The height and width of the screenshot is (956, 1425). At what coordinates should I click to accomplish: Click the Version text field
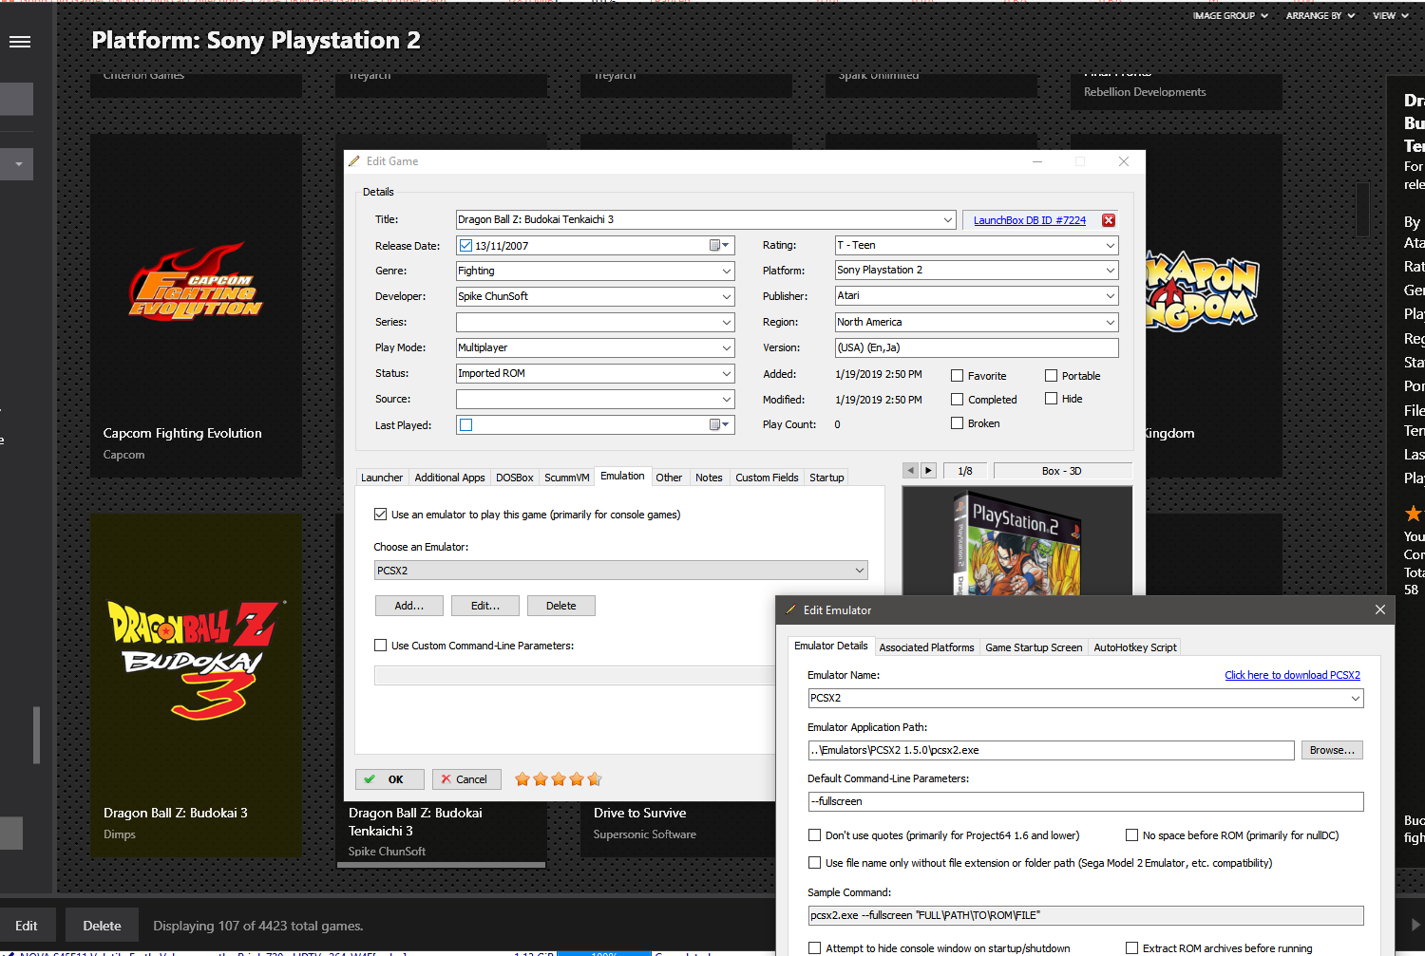(x=976, y=347)
